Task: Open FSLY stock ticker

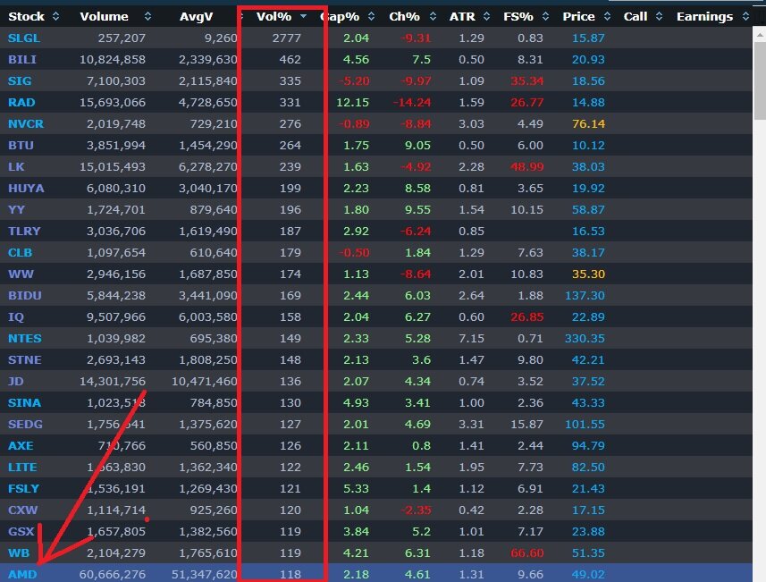Action: pyautogui.click(x=23, y=489)
